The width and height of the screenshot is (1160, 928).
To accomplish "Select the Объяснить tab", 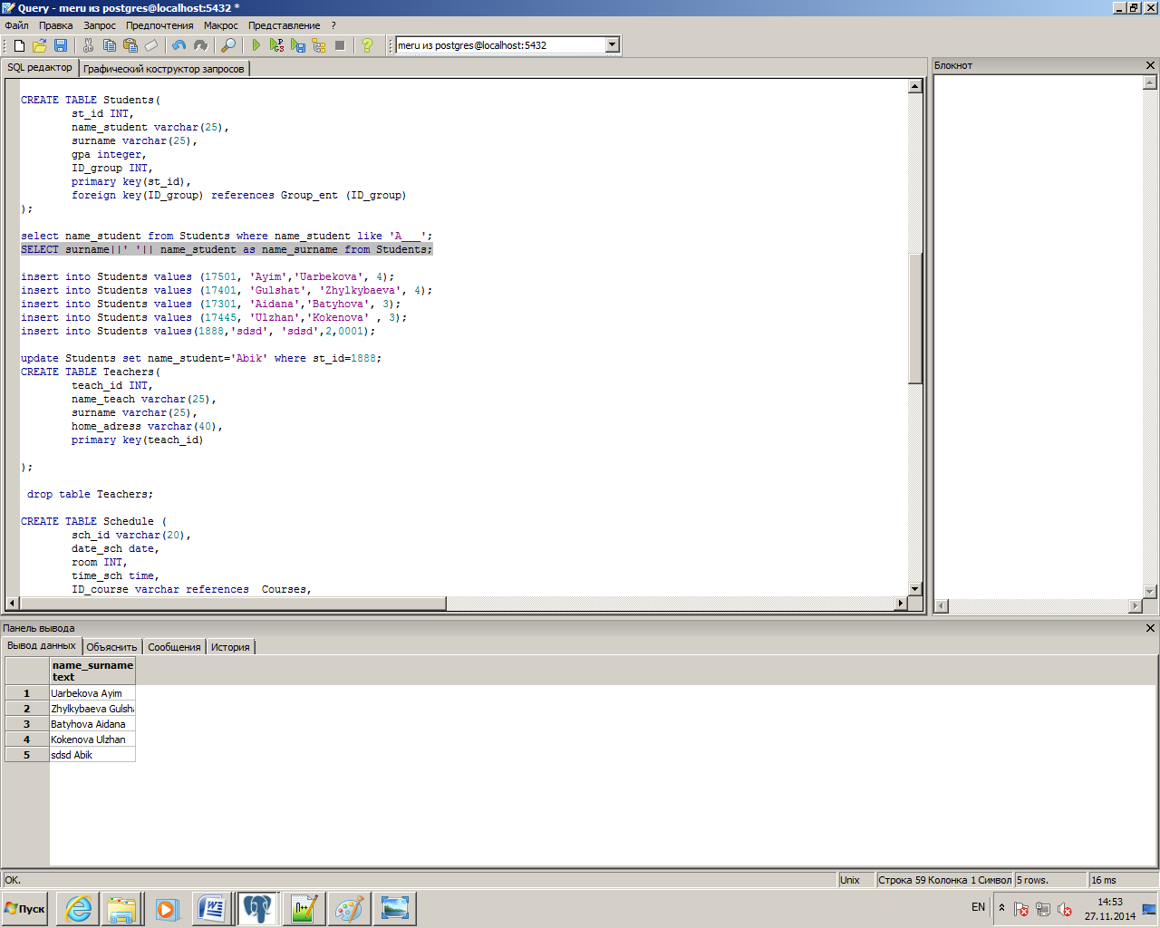I will [x=111, y=647].
